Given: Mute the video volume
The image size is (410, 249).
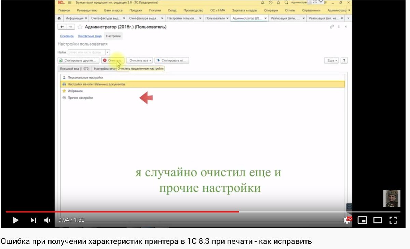Looking at the screenshot, I should click(x=47, y=220).
